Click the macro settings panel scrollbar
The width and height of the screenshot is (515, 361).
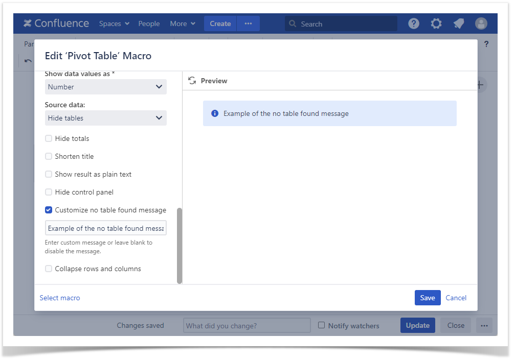click(x=179, y=245)
